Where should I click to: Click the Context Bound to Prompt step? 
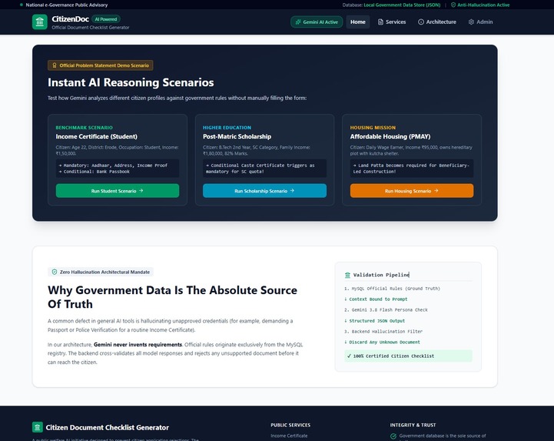pos(376,299)
